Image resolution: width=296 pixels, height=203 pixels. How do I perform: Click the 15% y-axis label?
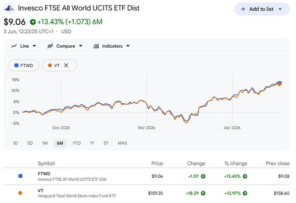(15, 80)
